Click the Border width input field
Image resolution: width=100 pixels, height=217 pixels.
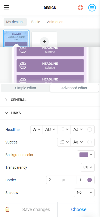click(x=57, y=180)
